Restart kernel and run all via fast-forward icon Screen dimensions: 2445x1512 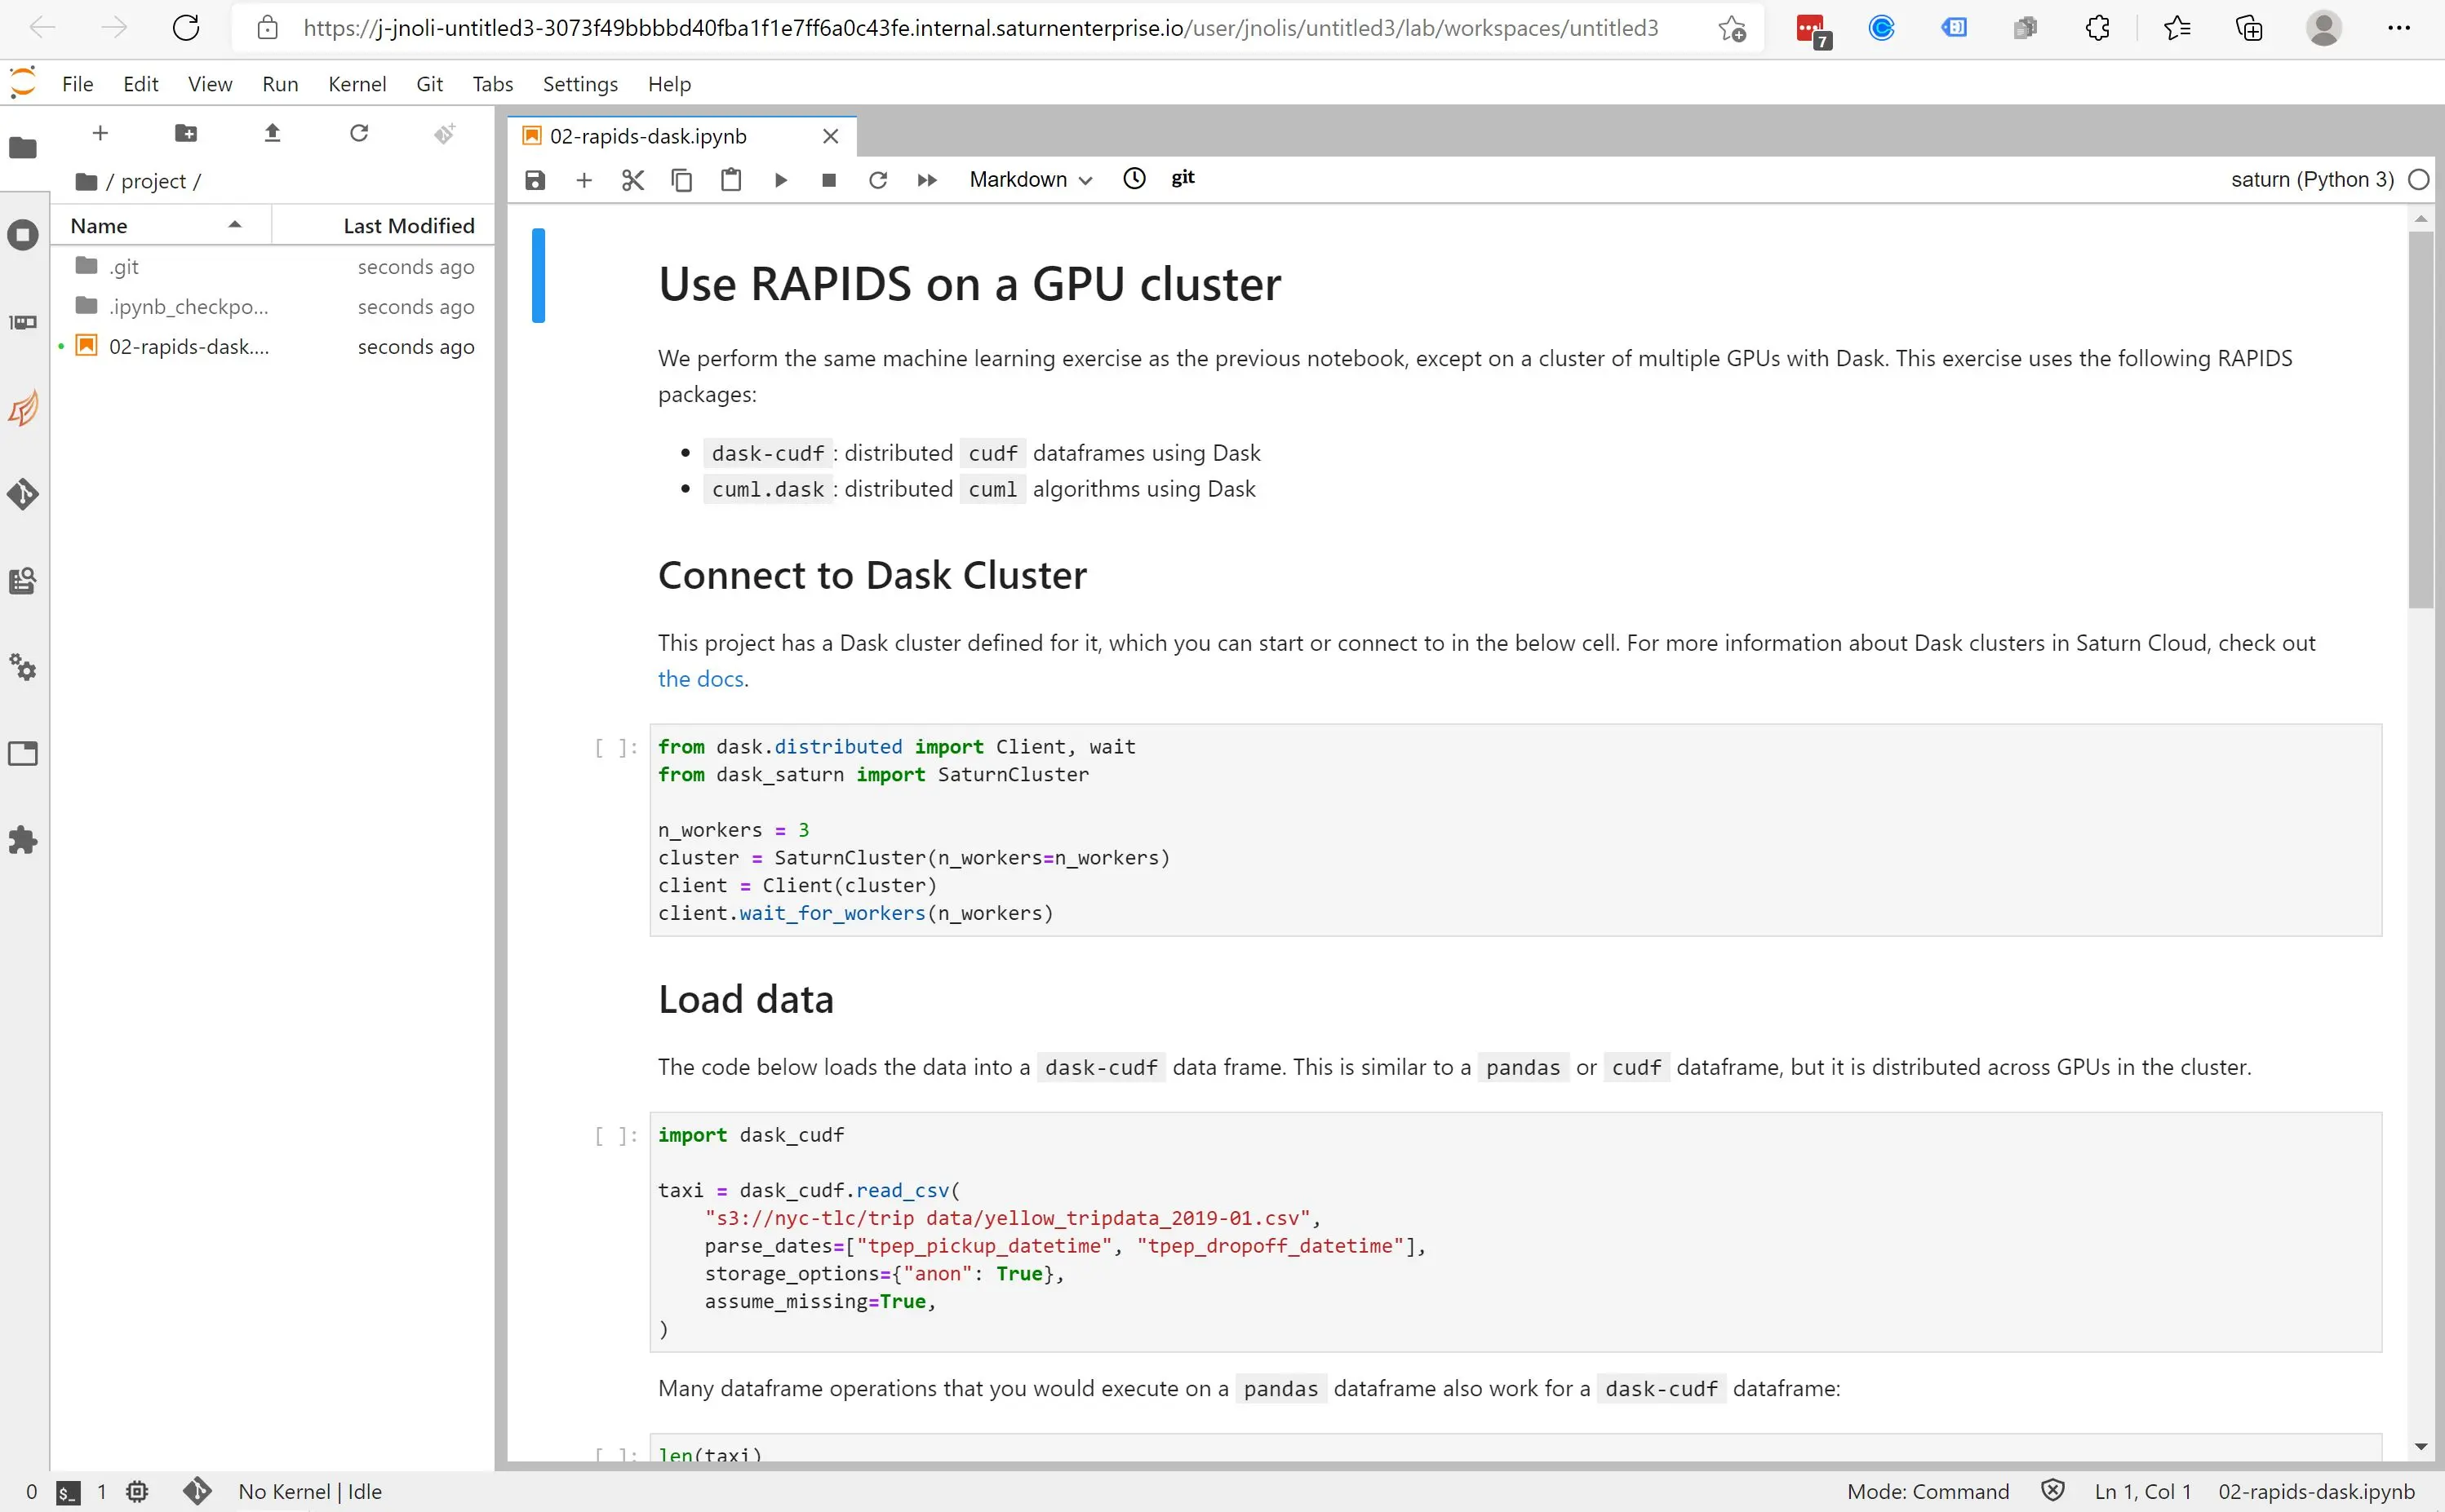[x=926, y=180]
